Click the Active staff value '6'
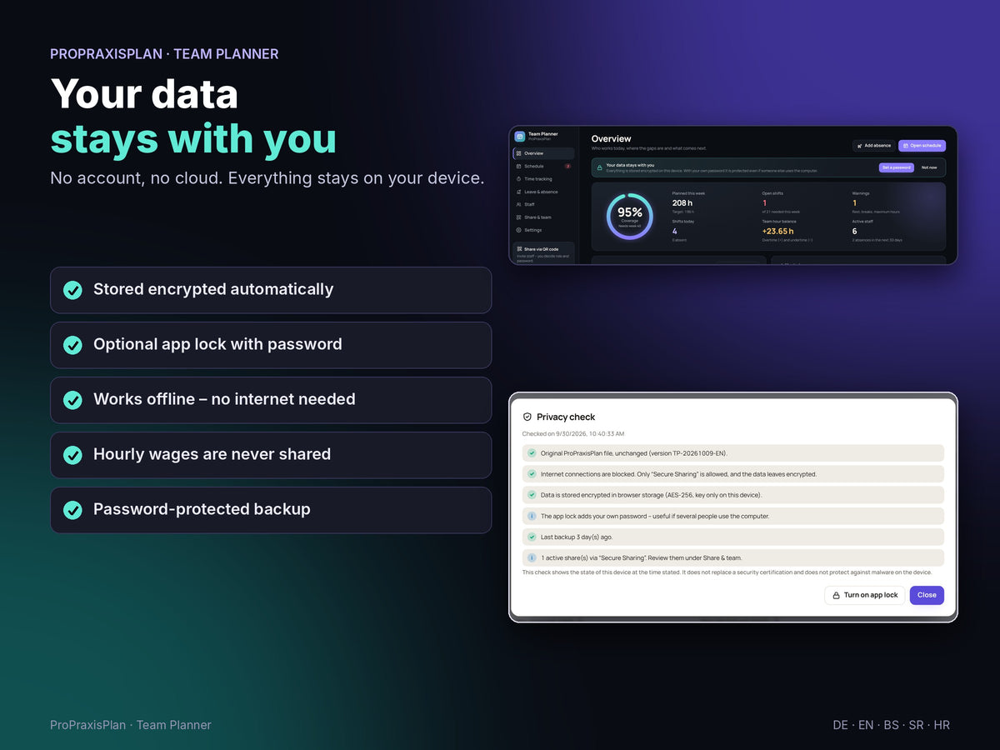This screenshot has width=1000, height=750. pyautogui.click(x=855, y=232)
